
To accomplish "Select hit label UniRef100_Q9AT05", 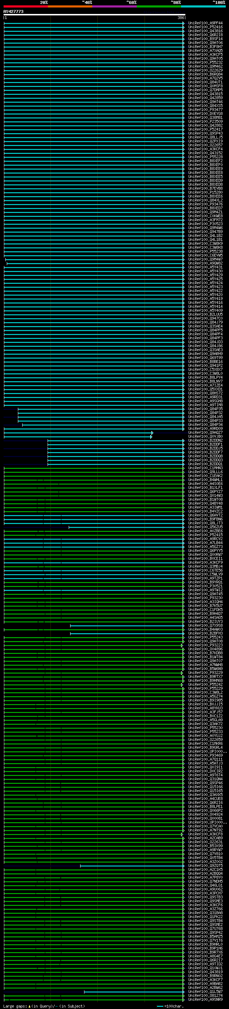I will (205, 58).
